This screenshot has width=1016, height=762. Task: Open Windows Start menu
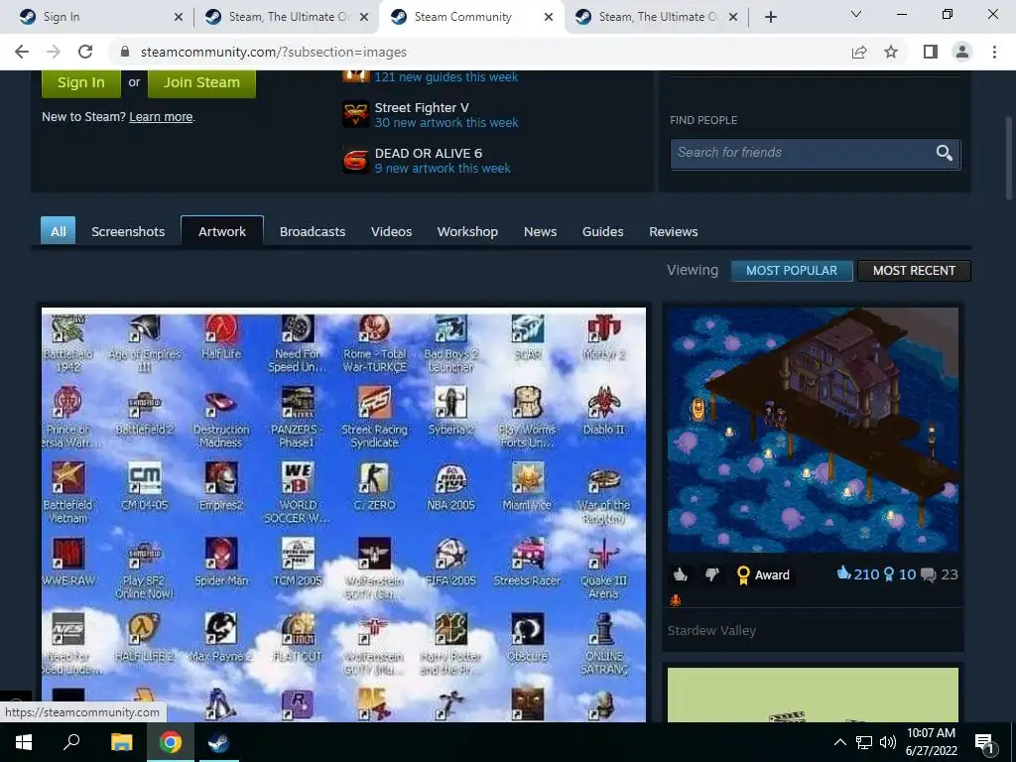coord(24,742)
